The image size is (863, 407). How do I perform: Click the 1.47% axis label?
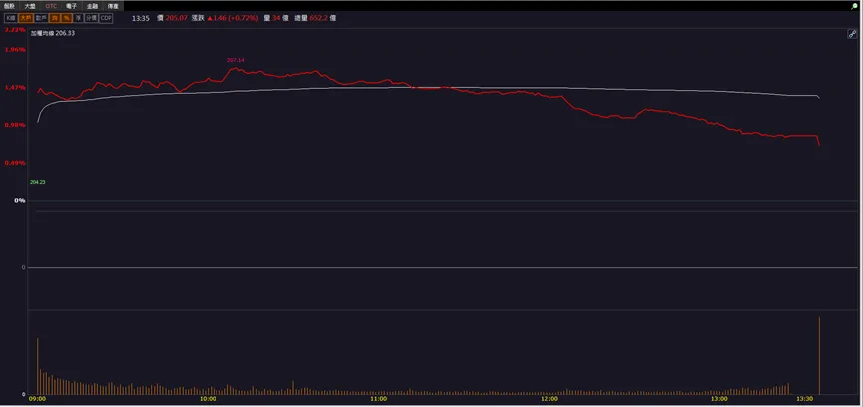coord(15,87)
